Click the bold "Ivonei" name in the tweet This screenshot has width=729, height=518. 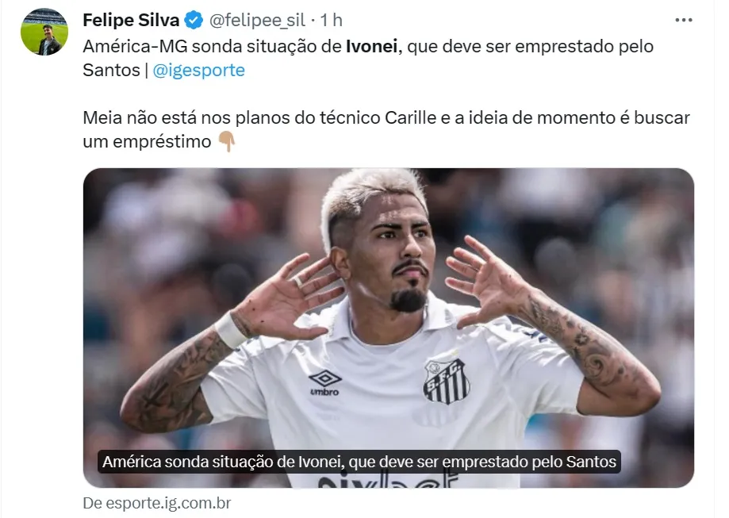[x=372, y=47]
